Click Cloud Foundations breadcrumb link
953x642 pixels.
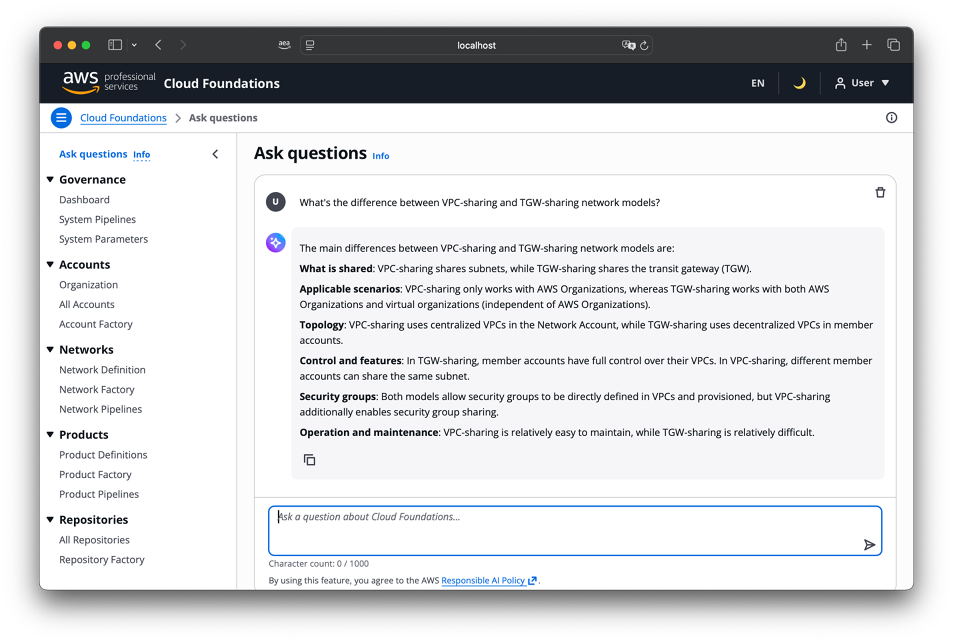123,118
